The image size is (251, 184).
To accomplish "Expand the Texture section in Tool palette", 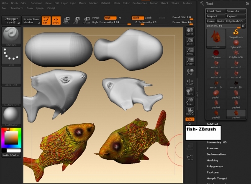I will tap(213, 172).
